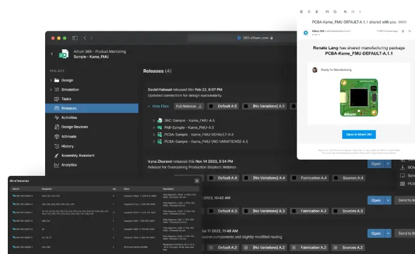Click the Fabrication A.4 package chip
415x254 pixels.
tap(309, 178)
